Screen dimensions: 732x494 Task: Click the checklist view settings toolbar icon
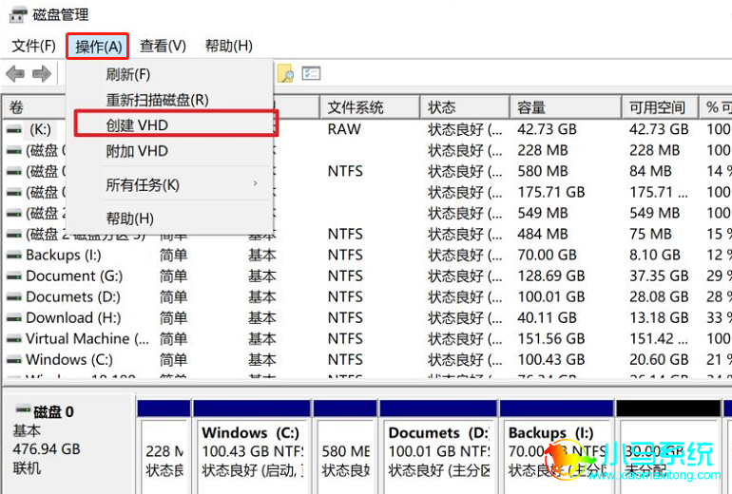pyautogui.click(x=311, y=73)
